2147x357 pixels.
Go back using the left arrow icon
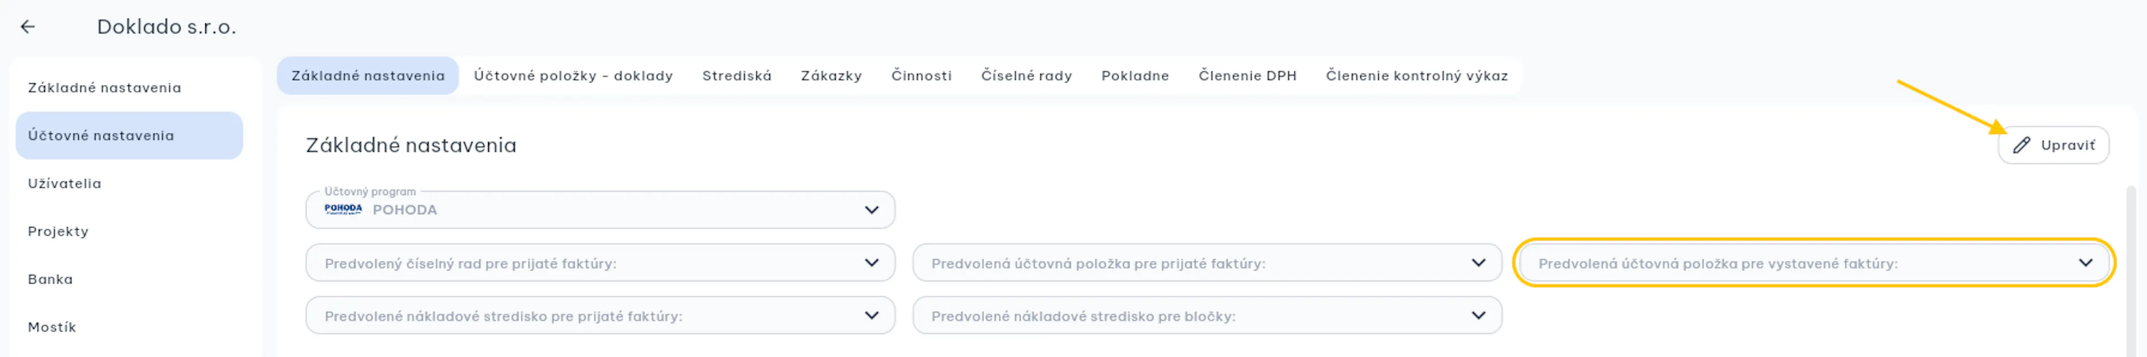coord(27,27)
